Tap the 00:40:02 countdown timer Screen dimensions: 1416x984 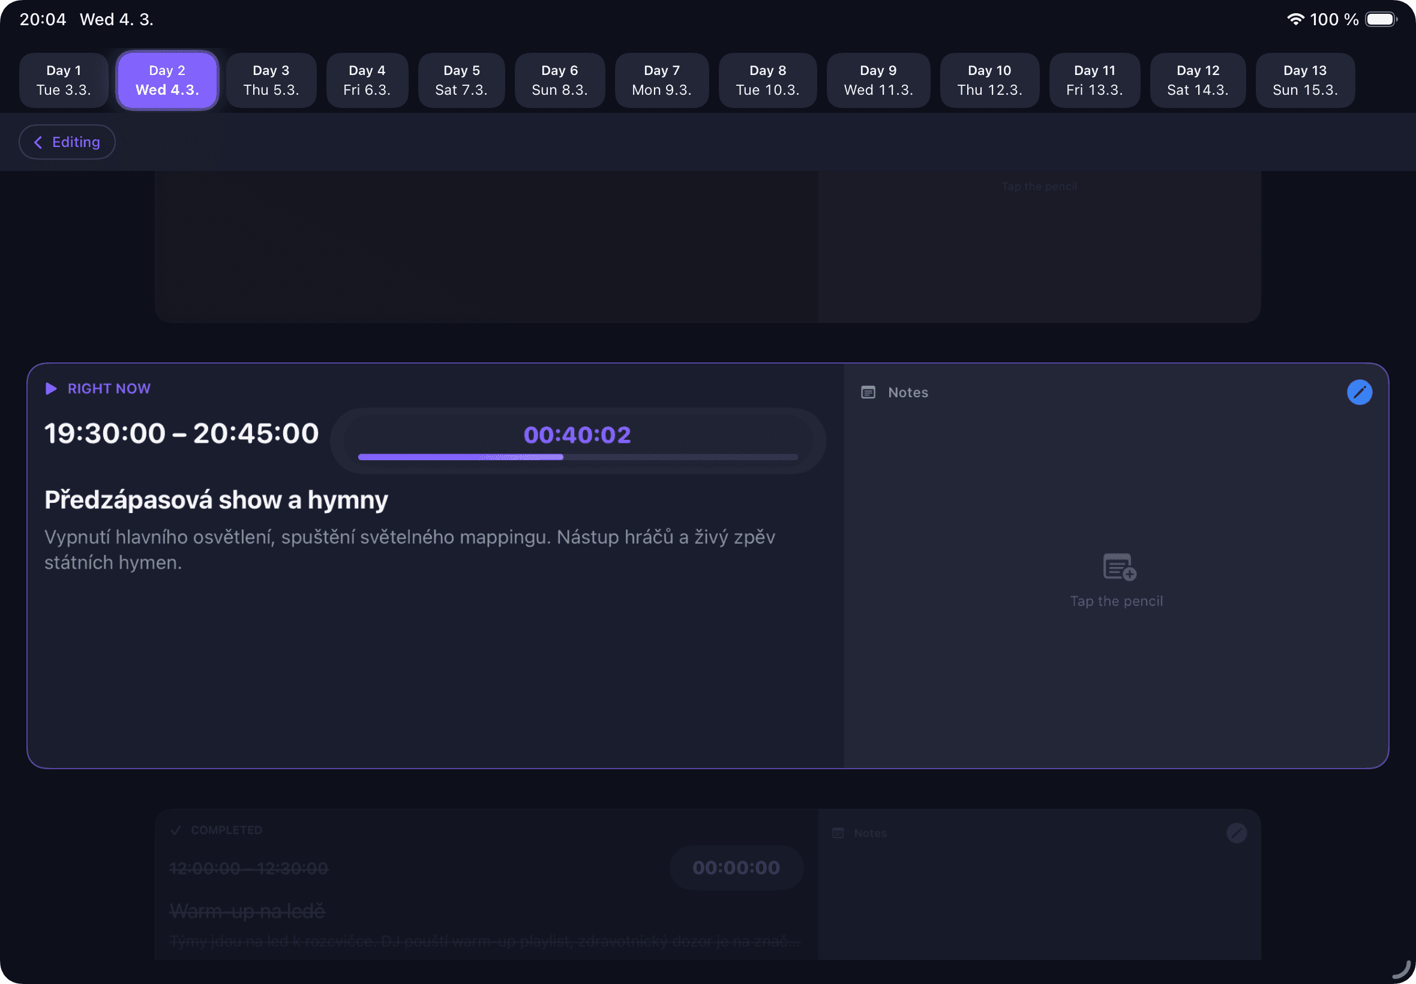(577, 434)
